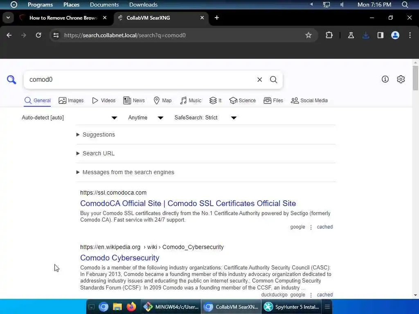Open file manager folder in taskbar
419x314 pixels.
117,307
